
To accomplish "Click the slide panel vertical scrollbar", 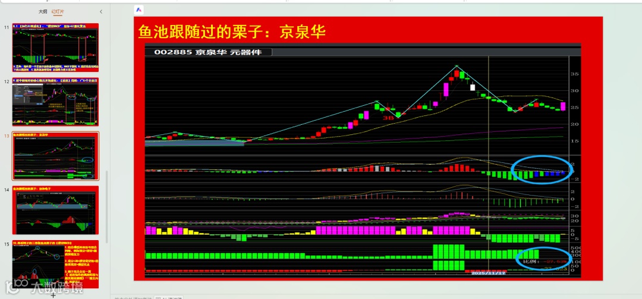I will click(x=107, y=207).
